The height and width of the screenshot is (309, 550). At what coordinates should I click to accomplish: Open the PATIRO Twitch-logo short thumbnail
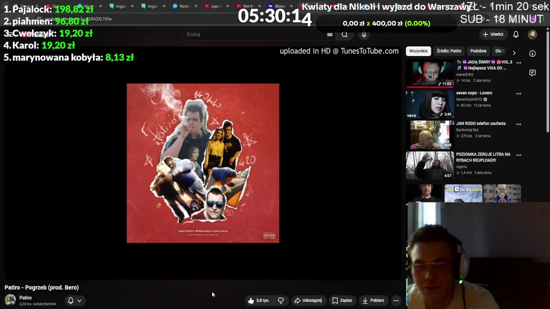pos(463,194)
